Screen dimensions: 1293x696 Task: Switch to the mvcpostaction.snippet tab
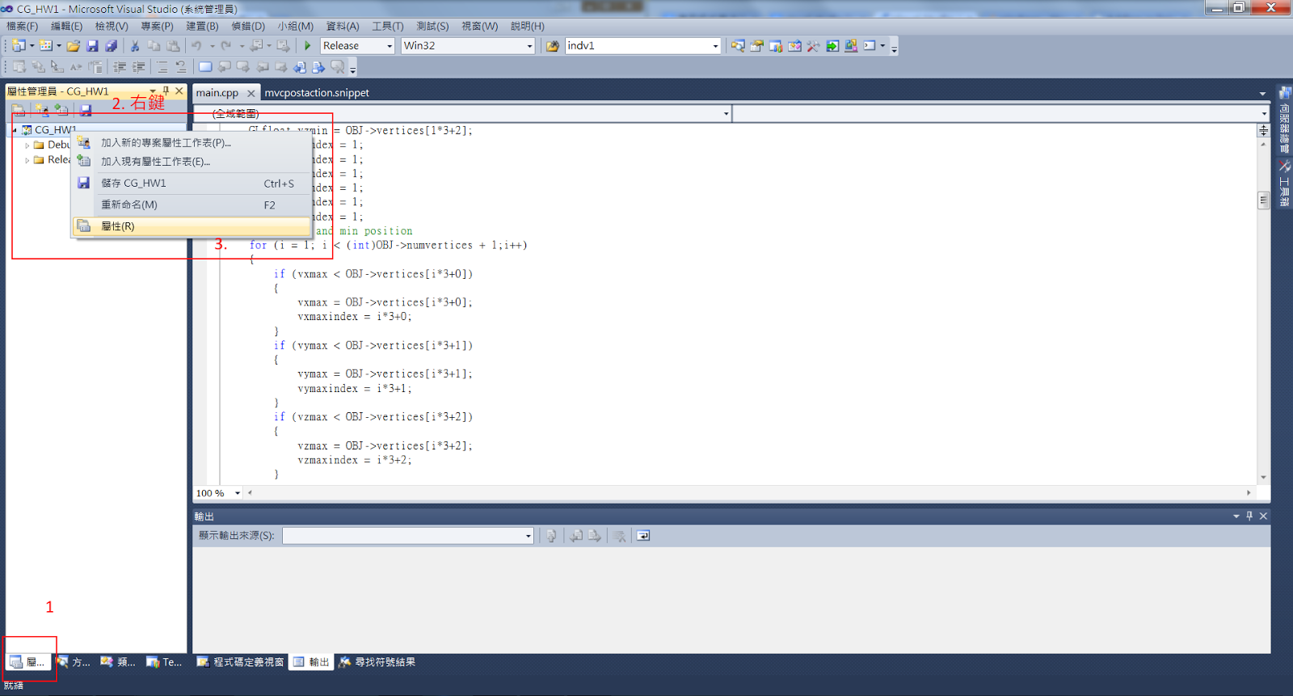(x=317, y=93)
